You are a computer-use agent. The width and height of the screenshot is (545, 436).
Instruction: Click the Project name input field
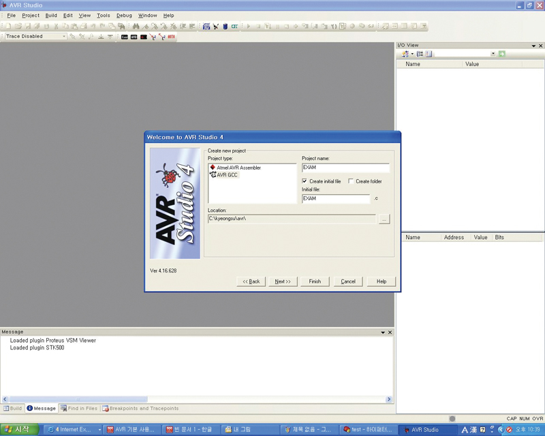pos(345,168)
